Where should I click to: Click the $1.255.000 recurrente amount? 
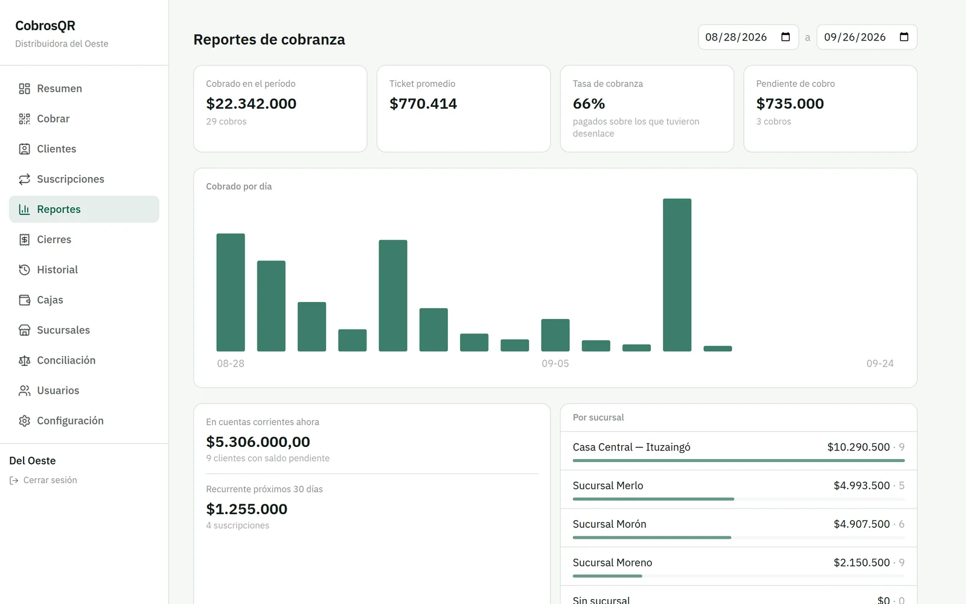(246, 509)
